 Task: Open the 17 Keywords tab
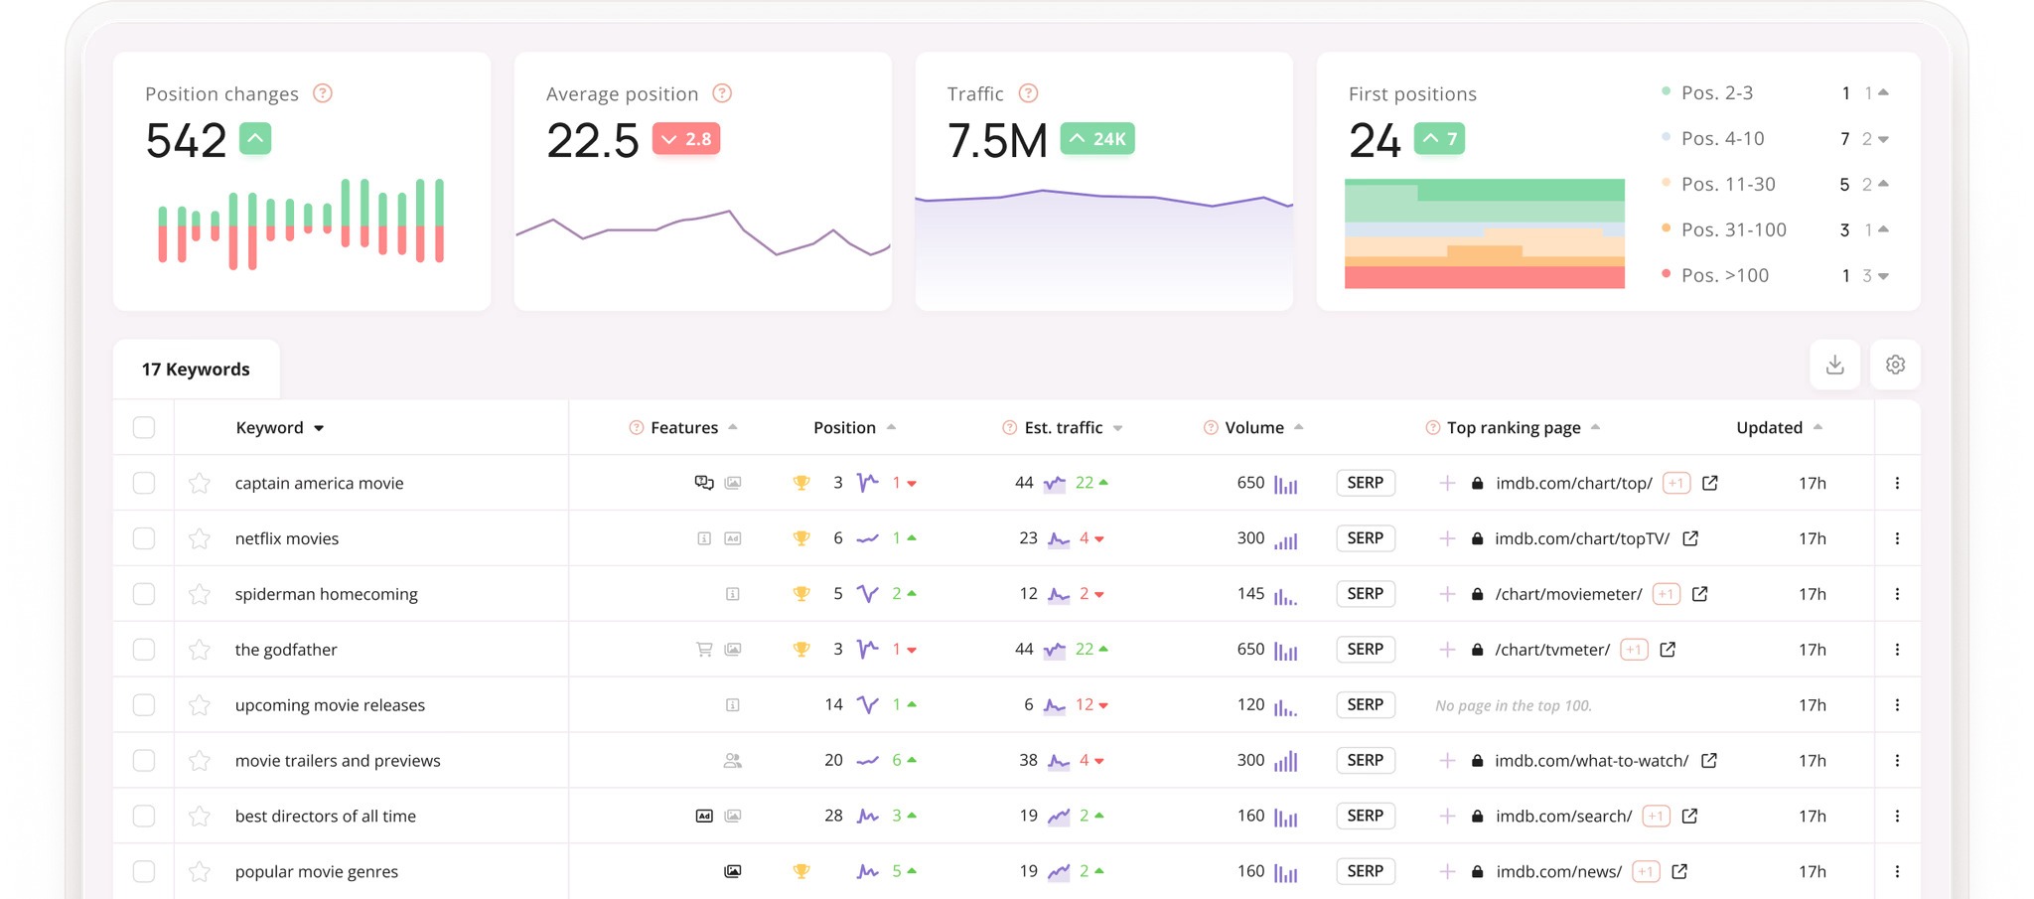(196, 370)
